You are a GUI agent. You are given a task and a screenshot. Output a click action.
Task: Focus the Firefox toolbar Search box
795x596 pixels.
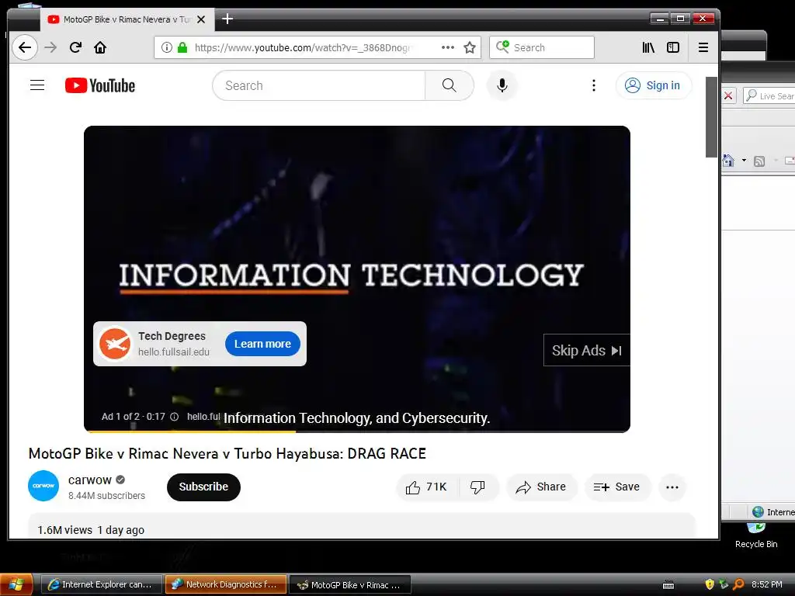[x=541, y=47]
